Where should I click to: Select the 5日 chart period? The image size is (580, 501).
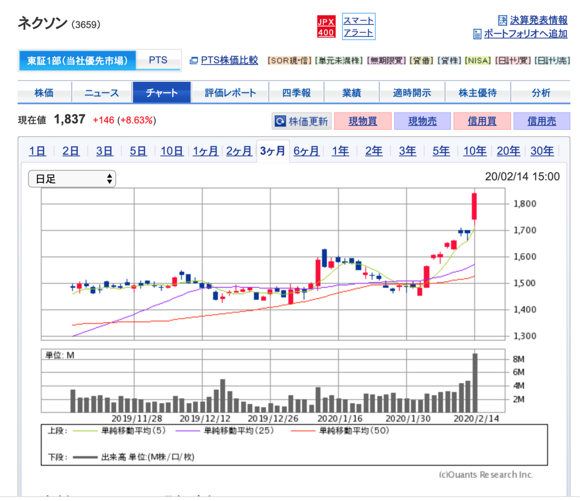pos(138,151)
